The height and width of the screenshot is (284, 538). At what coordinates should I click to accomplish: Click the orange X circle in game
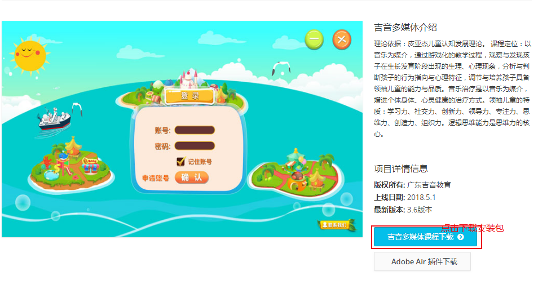click(342, 39)
